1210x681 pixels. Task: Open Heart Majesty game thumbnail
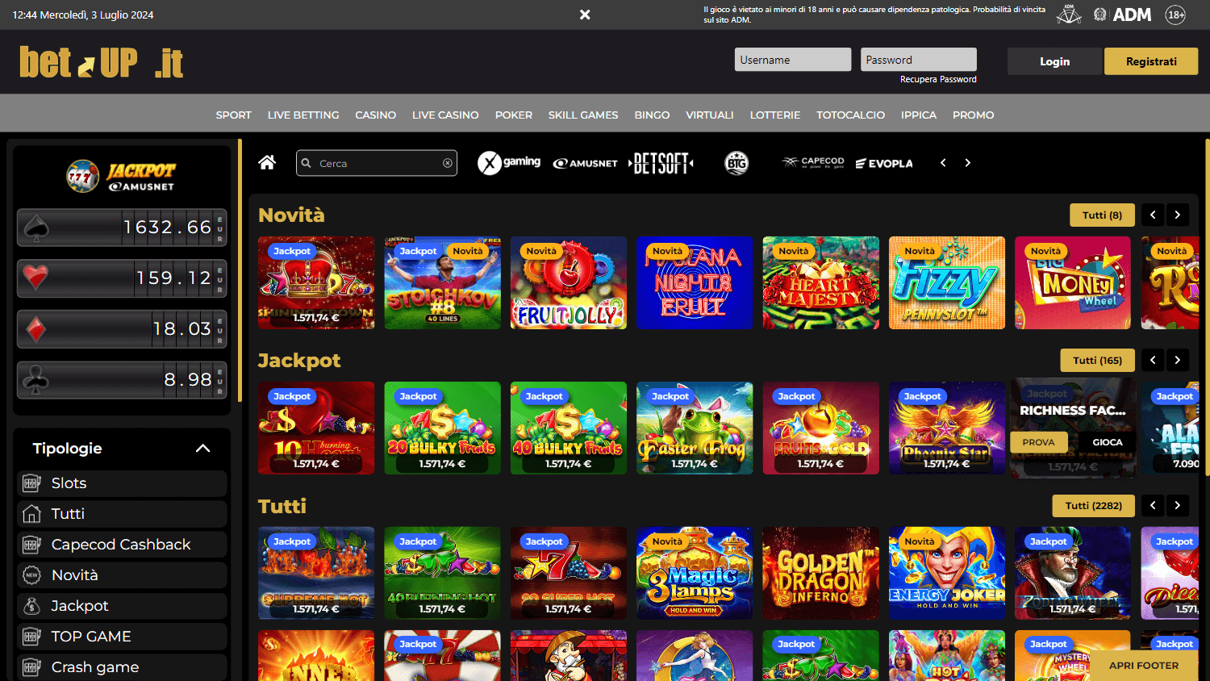coord(821,282)
